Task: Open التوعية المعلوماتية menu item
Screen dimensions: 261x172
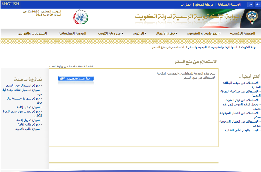Action: (72, 33)
